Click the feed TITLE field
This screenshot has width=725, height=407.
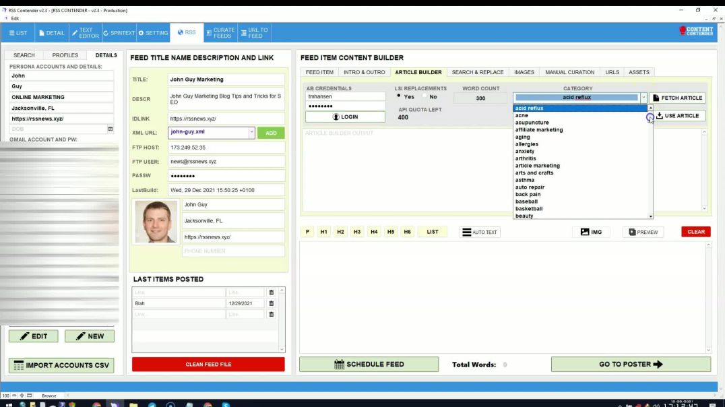coord(226,80)
